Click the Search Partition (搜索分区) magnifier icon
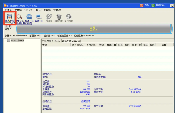175x113 pixels. [20, 18]
